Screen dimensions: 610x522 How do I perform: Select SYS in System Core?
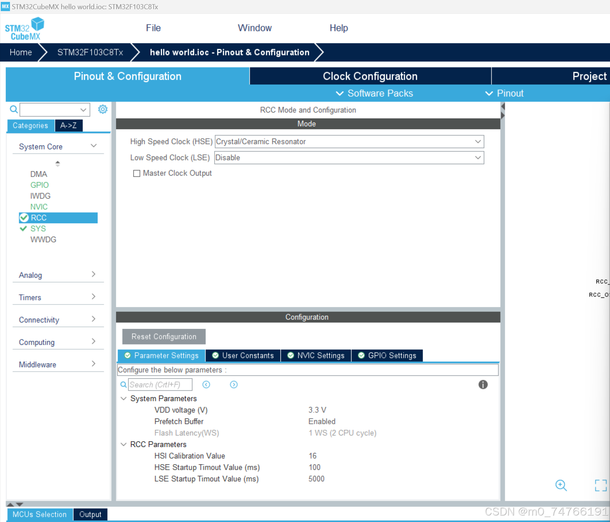click(38, 229)
